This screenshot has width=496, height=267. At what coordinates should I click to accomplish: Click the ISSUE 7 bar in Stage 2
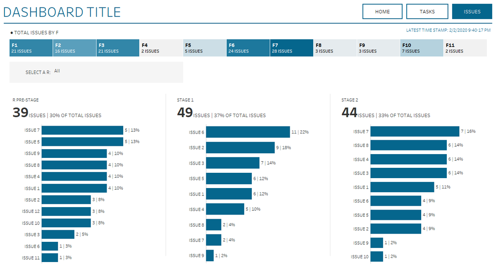[x=415, y=131]
